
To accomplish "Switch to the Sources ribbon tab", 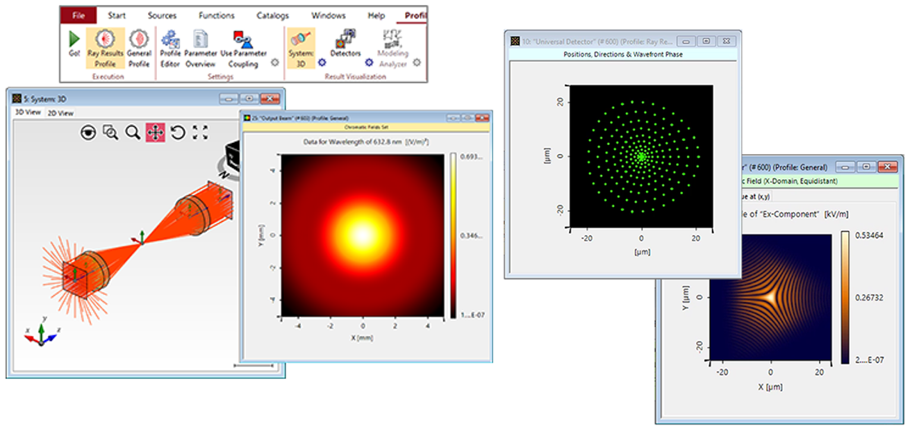I will 162,15.
